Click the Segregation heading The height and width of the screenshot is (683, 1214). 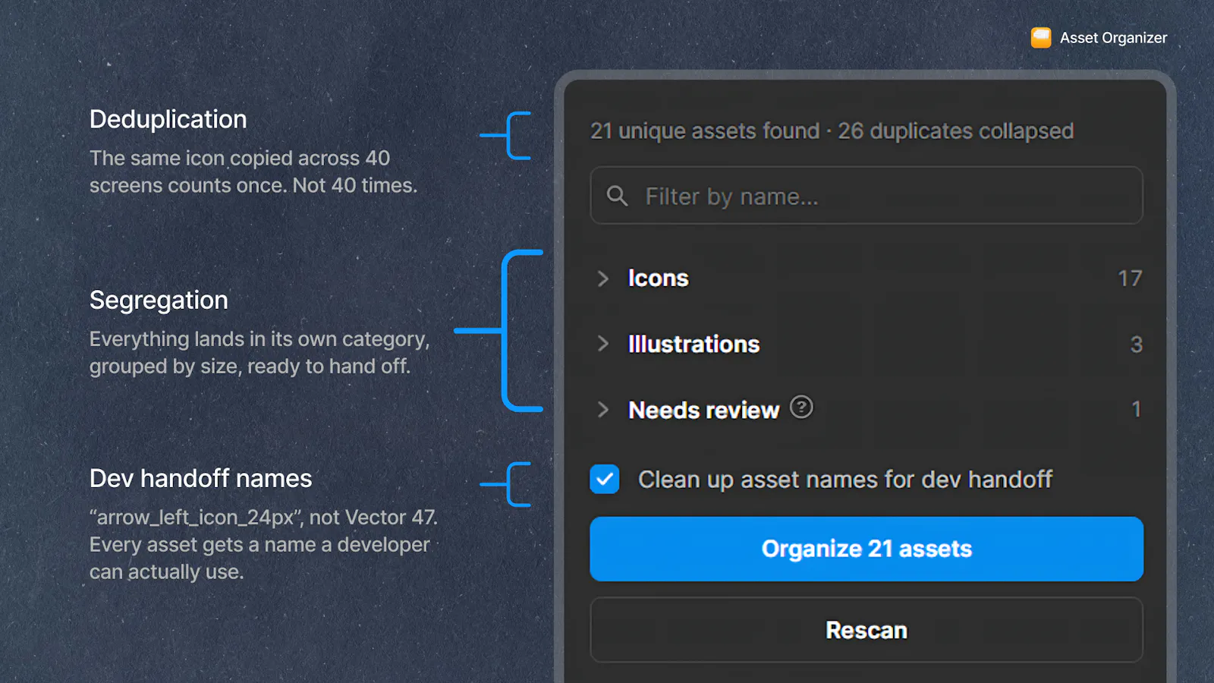click(159, 301)
